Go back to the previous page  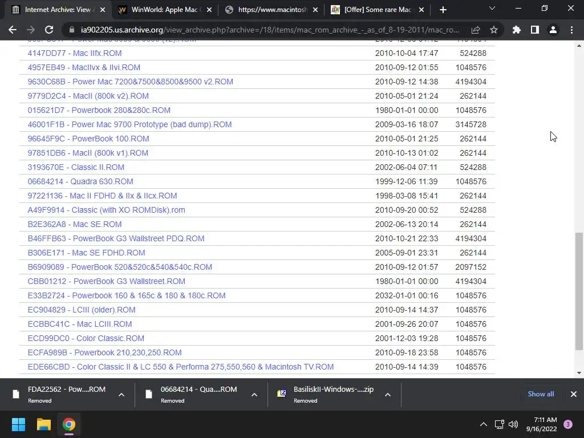pos(13,30)
